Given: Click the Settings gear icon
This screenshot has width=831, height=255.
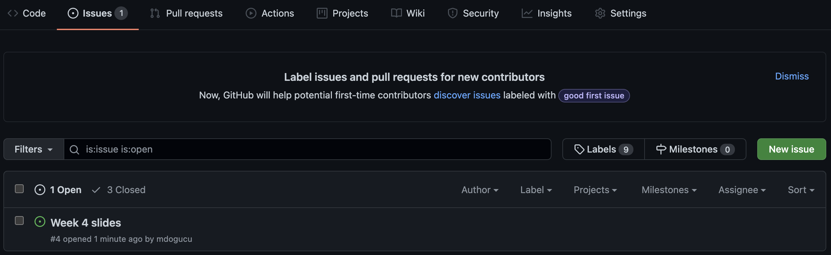Looking at the screenshot, I should click(x=600, y=13).
